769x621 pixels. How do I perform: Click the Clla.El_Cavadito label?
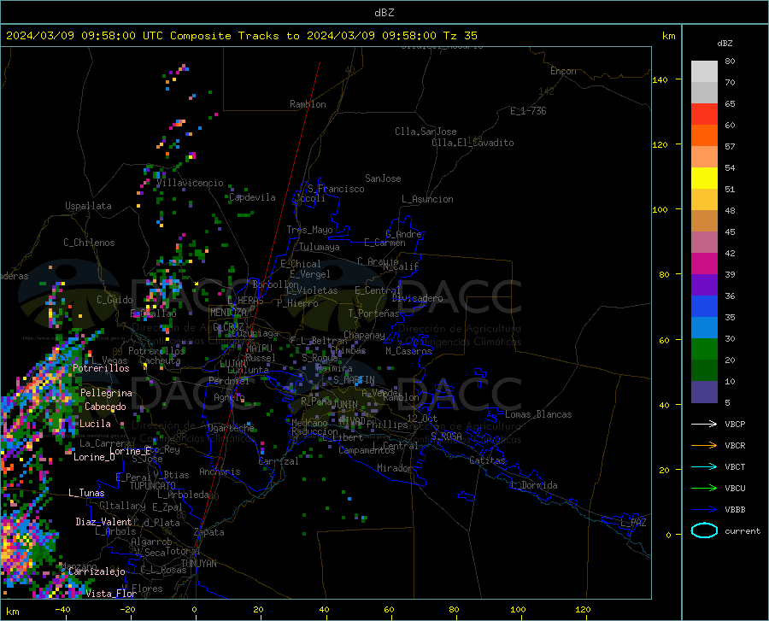[473, 143]
